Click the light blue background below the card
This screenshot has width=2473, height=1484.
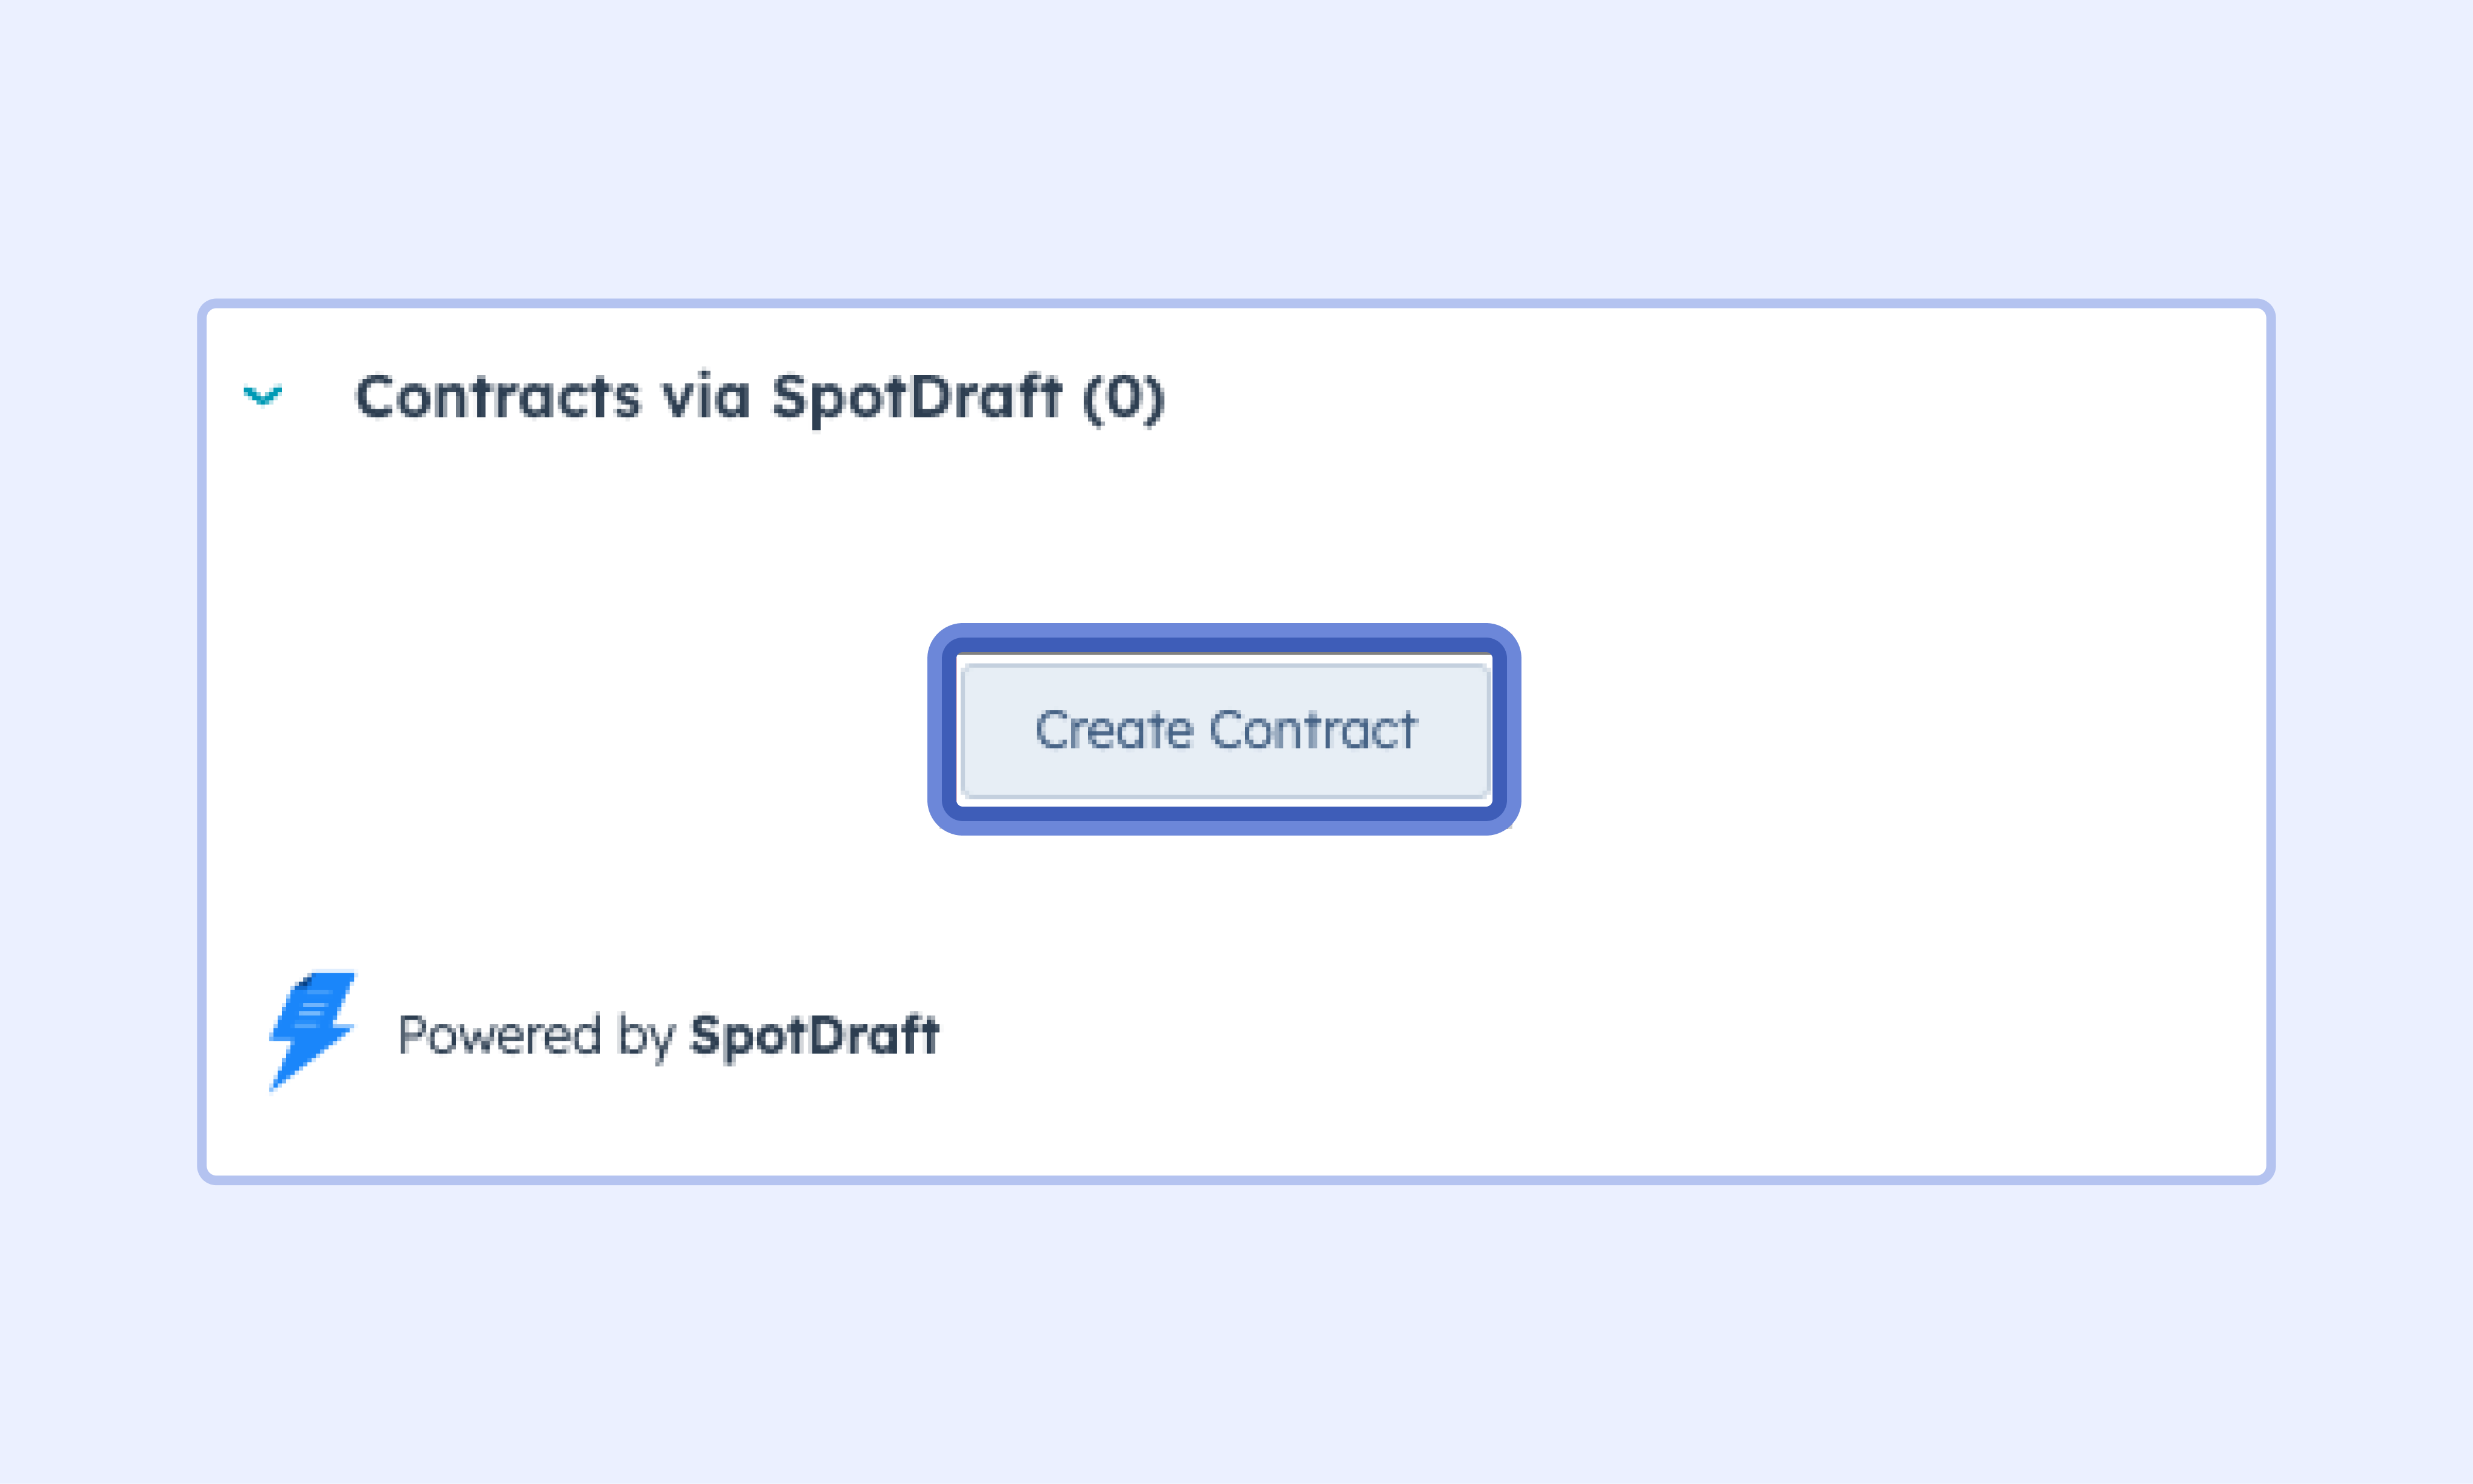1236,1330
